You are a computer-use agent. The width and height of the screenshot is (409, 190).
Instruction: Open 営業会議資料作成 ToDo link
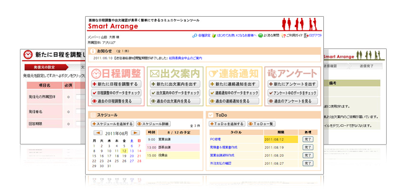click(222, 155)
